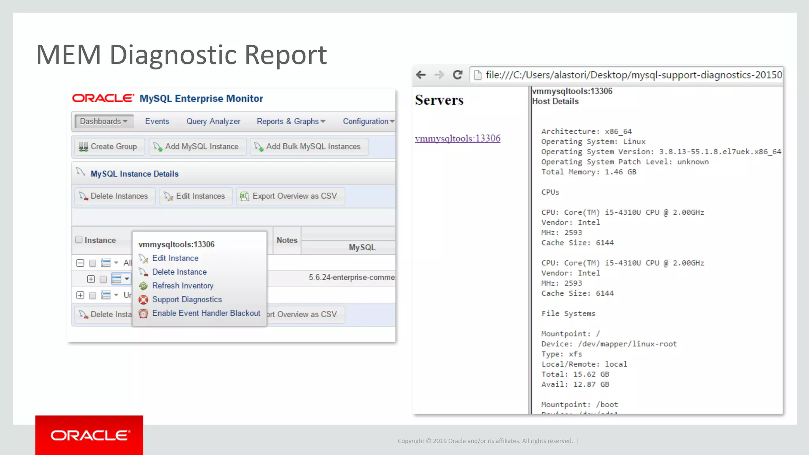Check the Un... group row checkbox
The height and width of the screenshot is (455, 809).
coord(92,296)
